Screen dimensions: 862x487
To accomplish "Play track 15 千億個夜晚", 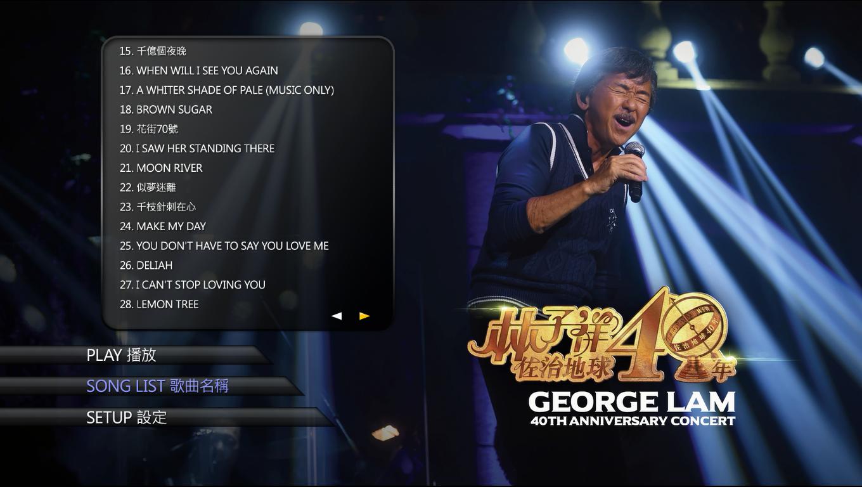I will [x=153, y=51].
